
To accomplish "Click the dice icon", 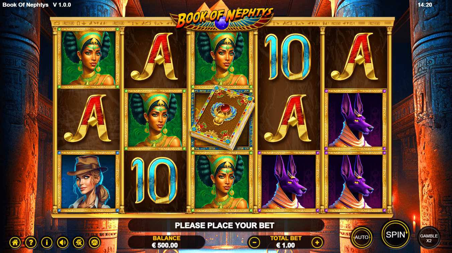I will 94,242.
